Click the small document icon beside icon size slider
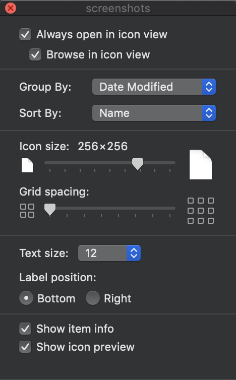This screenshot has width=236, height=380. coord(27,165)
